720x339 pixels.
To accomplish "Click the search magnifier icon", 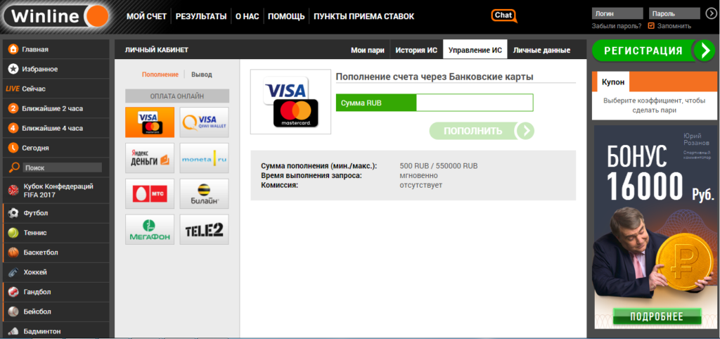I will pyautogui.click(x=14, y=167).
